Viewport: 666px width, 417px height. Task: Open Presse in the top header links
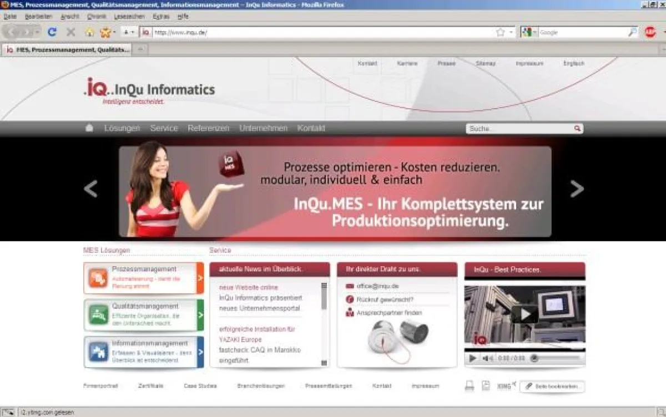point(446,63)
